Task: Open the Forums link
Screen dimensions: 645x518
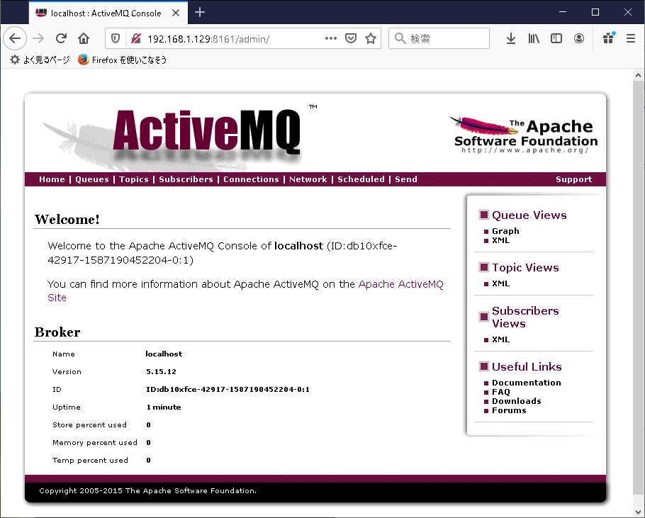Action: coord(509,410)
